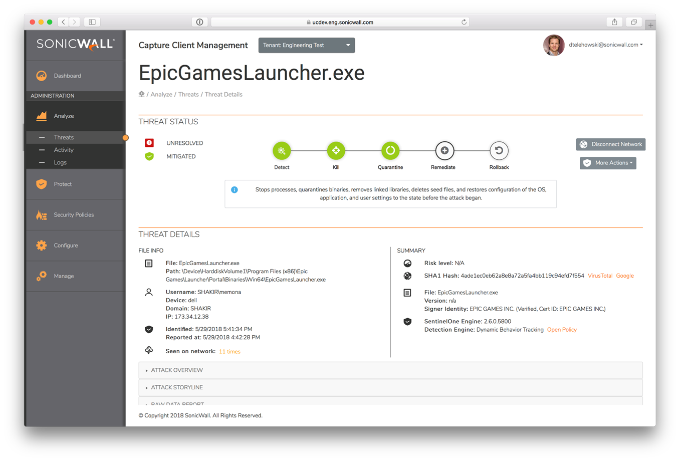Show all tabs icon in Safari
This screenshot has height=461, width=680.
(634, 22)
